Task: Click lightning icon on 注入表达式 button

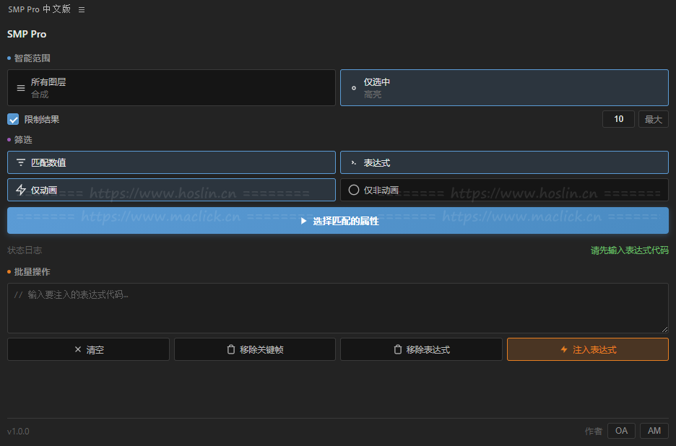Action: (x=564, y=349)
